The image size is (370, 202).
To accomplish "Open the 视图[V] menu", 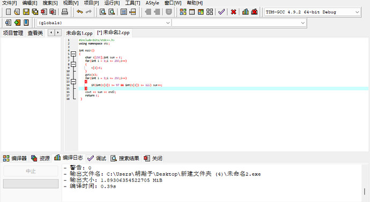I will [x=71, y=3].
